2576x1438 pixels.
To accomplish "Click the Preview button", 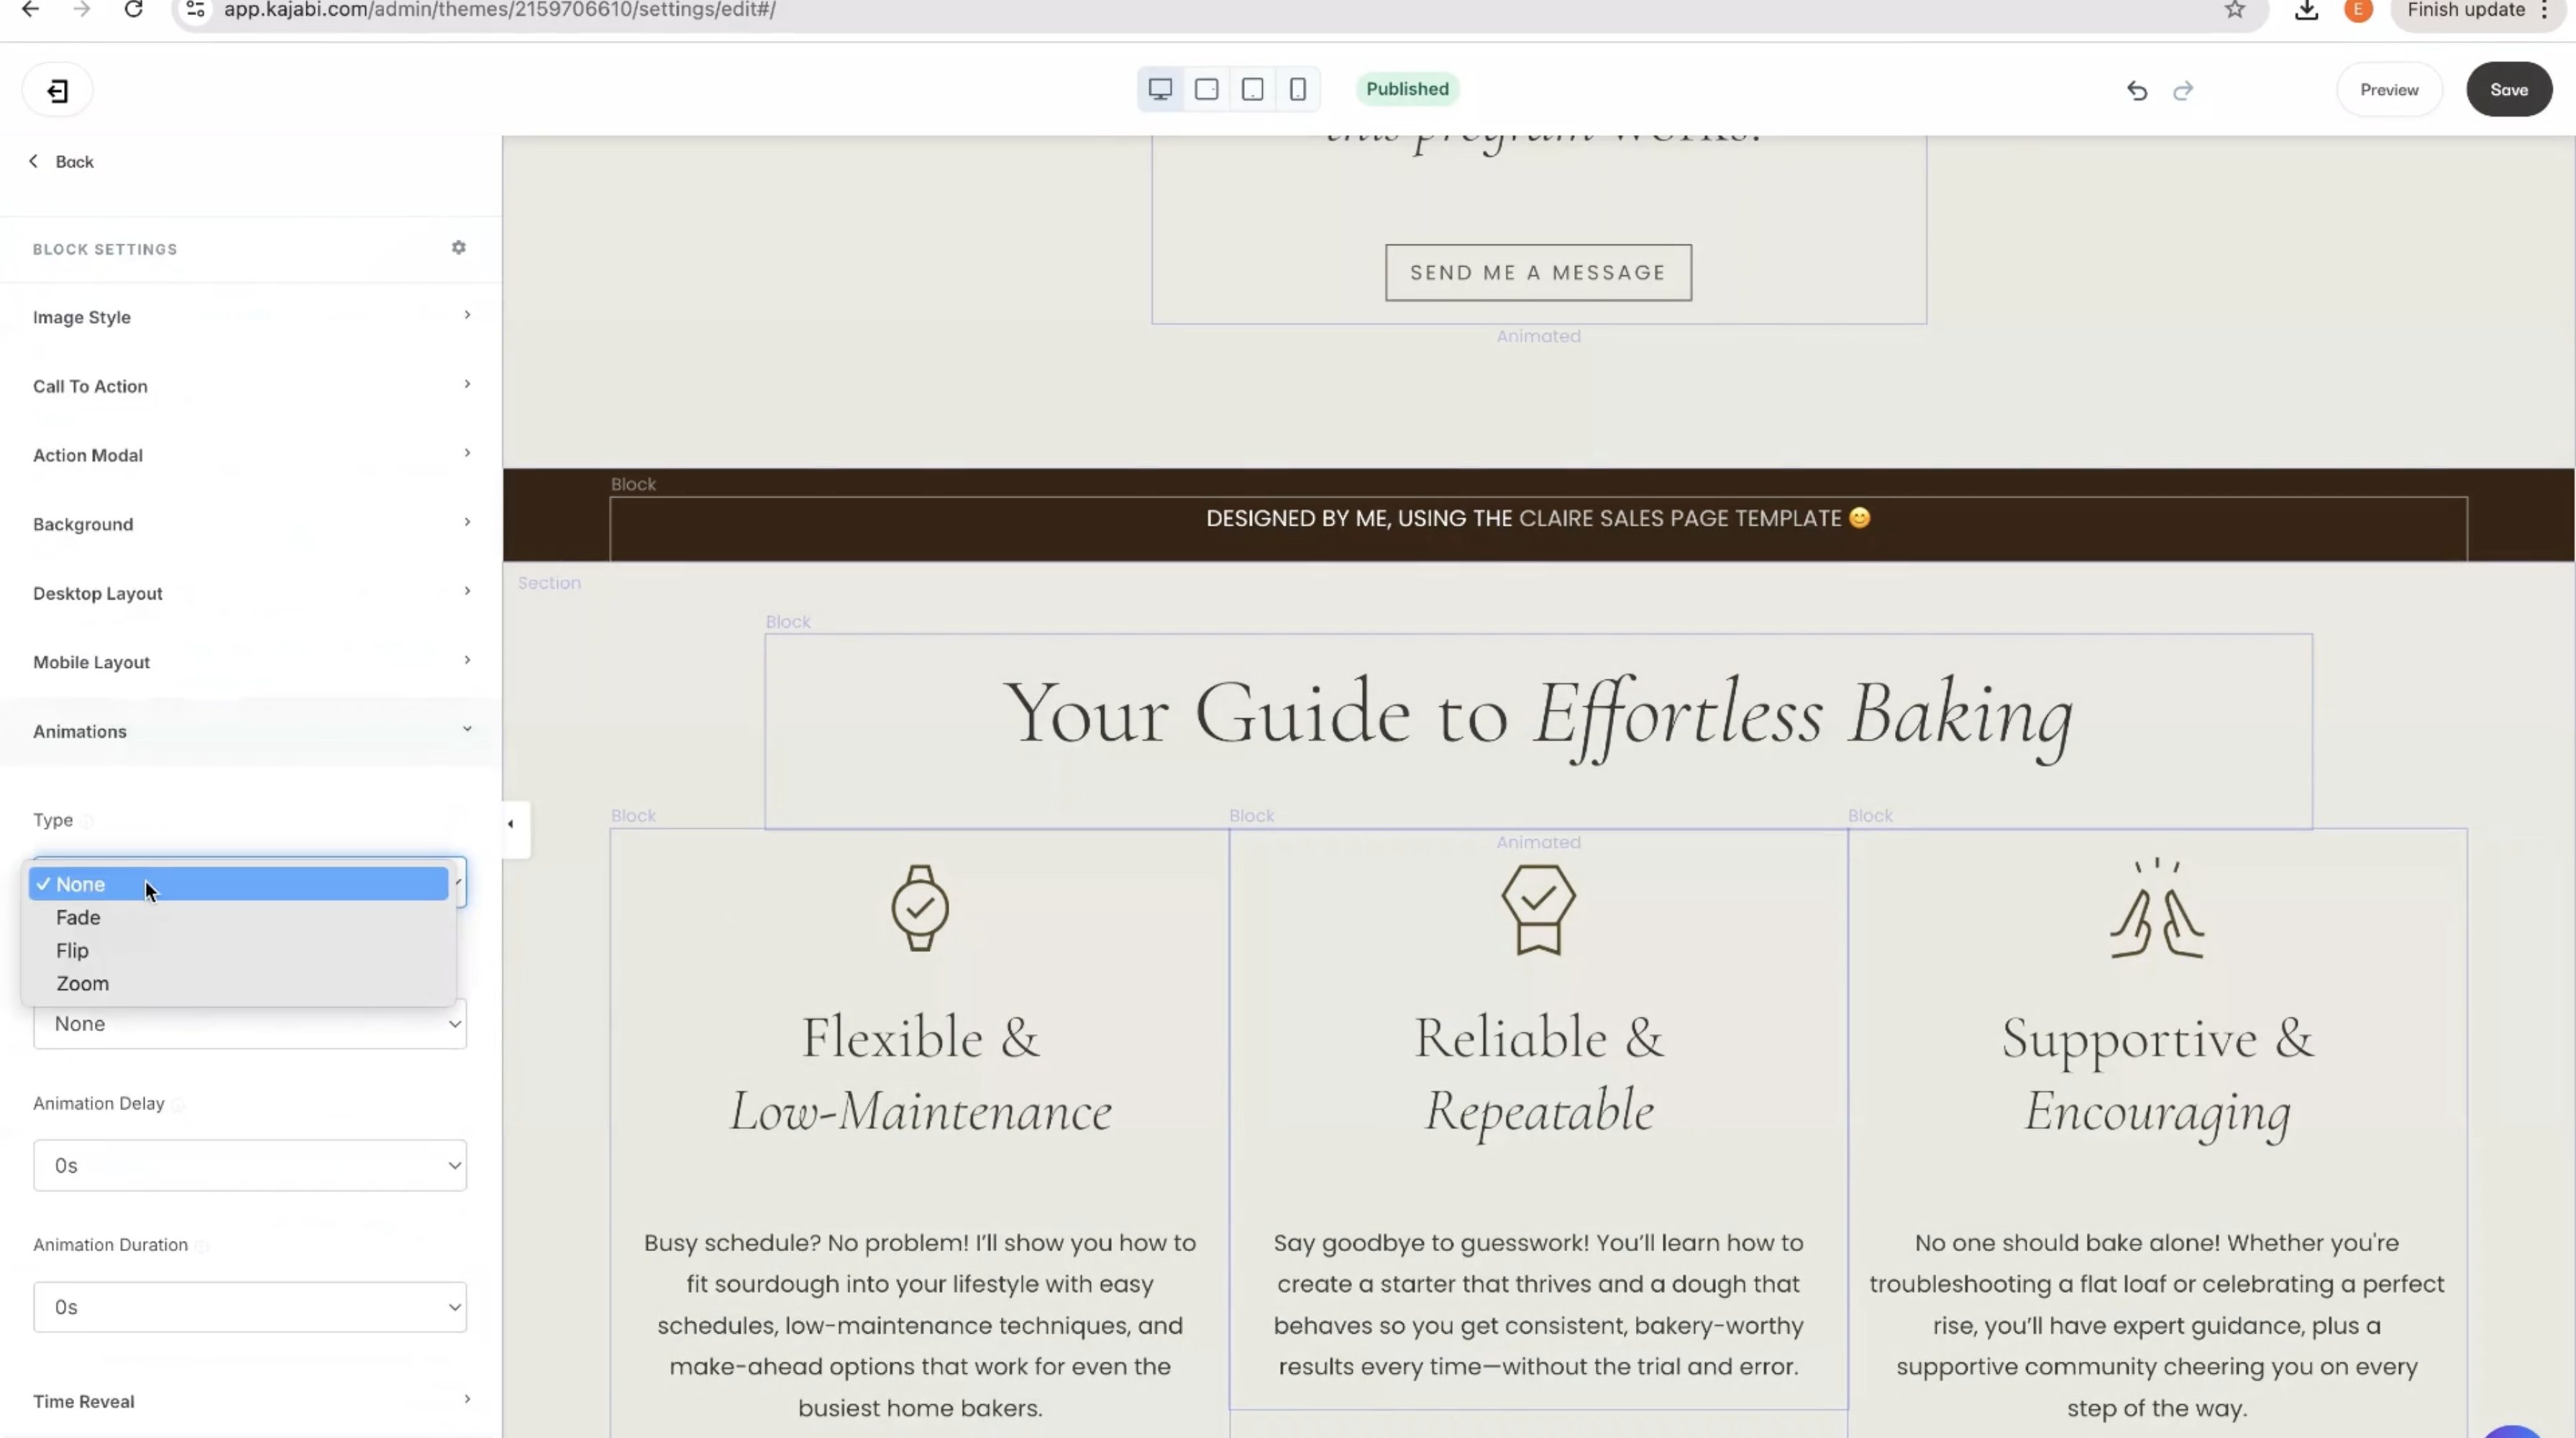I will tap(2389, 90).
